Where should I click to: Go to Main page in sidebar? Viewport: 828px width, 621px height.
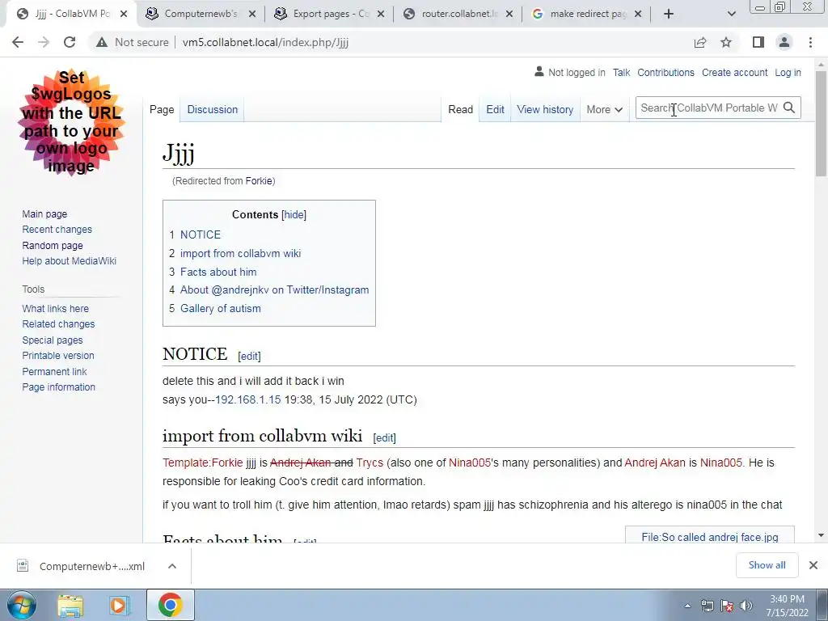click(44, 213)
